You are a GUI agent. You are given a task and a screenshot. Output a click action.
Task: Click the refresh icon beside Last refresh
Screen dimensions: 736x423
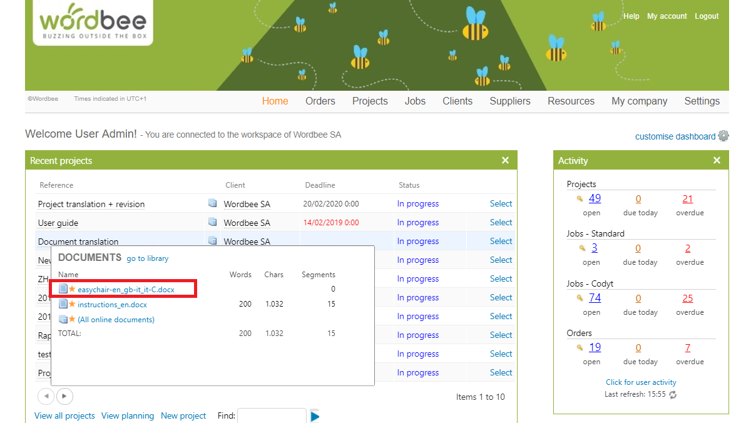tap(673, 395)
